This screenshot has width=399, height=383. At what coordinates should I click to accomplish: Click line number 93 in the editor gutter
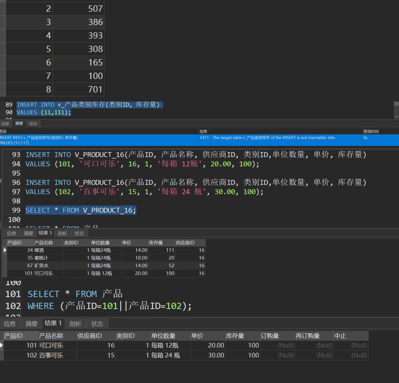click(x=16, y=155)
